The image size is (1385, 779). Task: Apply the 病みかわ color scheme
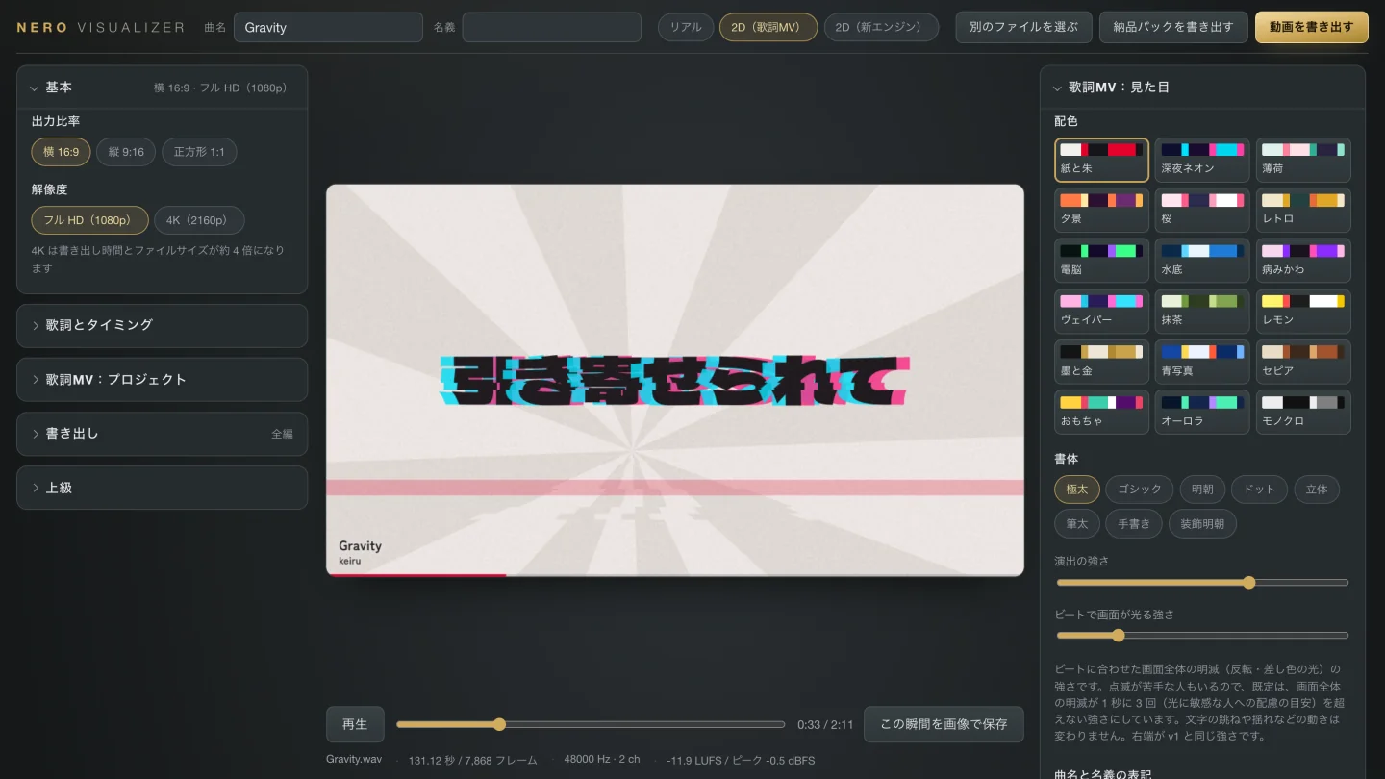tap(1303, 261)
